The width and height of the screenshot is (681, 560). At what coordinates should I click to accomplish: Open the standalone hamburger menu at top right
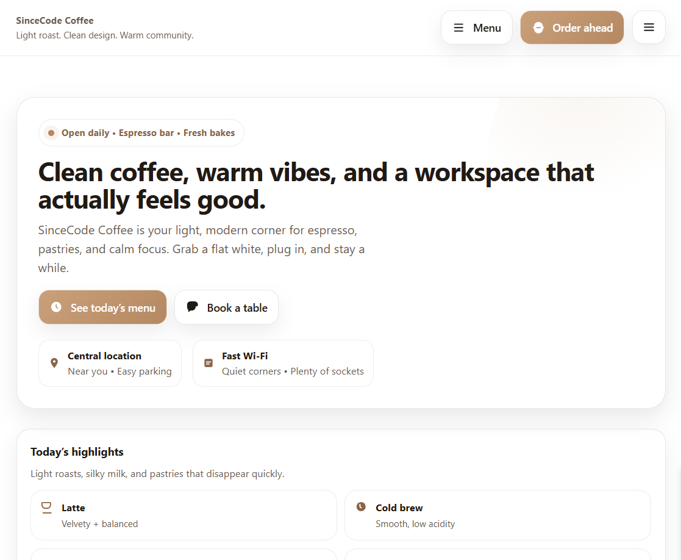(649, 27)
